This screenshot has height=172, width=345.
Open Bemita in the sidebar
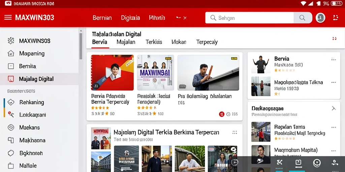click(28, 66)
